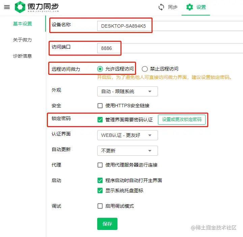This screenshot has width=243, height=237.
Task: Select 禁止远程访问 radio button
Action: (x=144, y=69)
